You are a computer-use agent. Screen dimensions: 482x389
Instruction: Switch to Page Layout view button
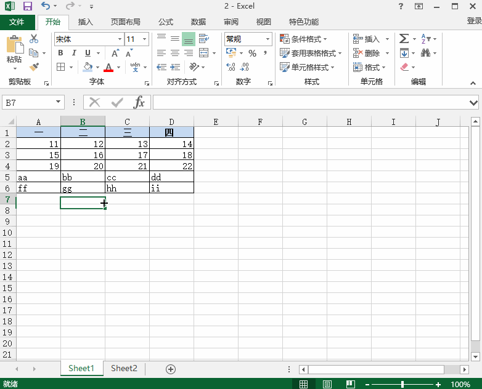click(327, 384)
